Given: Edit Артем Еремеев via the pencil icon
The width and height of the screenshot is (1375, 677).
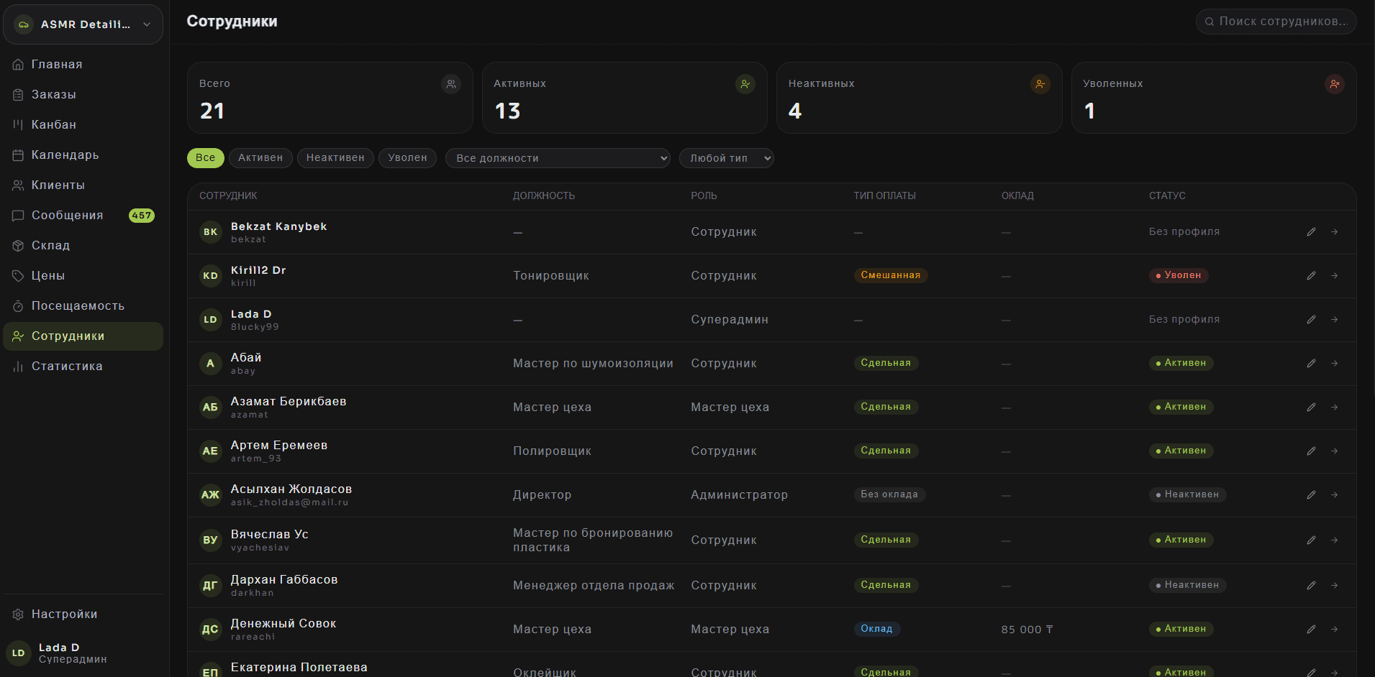Looking at the screenshot, I should (1311, 451).
